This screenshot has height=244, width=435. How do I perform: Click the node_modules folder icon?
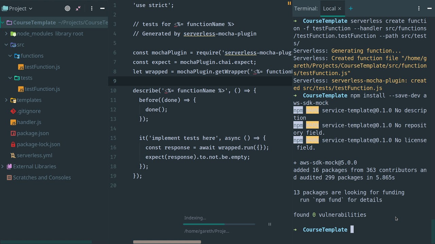point(13,34)
